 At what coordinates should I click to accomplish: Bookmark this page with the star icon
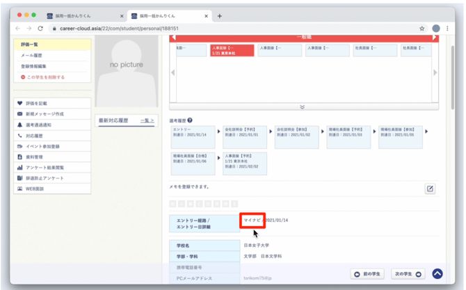click(x=421, y=29)
